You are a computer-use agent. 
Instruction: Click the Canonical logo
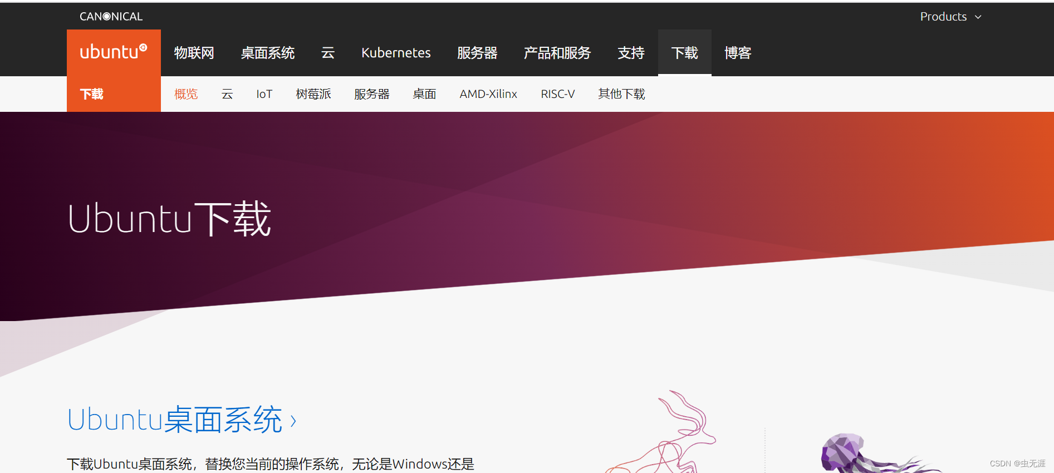pyautogui.click(x=111, y=17)
